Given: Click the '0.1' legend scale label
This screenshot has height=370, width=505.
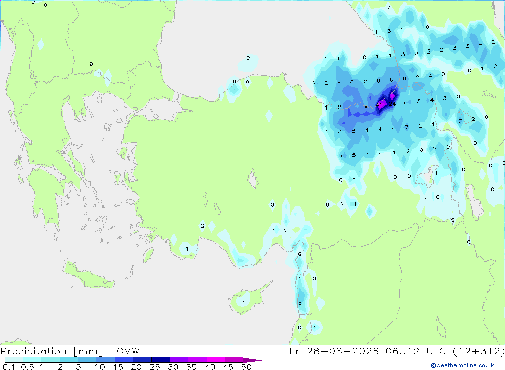Looking at the screenshot, I should tap(9, 367).
